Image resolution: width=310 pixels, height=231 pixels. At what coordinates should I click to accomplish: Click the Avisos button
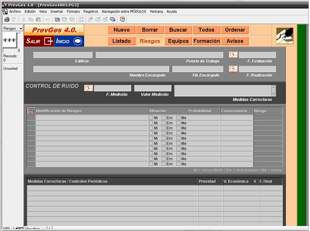[x=235, y=41]
